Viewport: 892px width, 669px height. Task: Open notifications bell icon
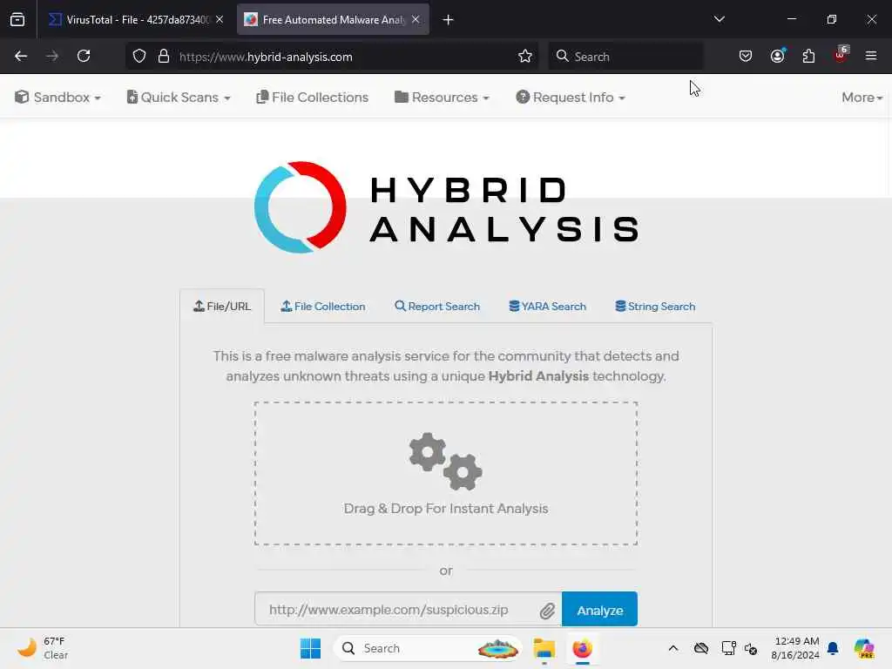pos(833,648)
